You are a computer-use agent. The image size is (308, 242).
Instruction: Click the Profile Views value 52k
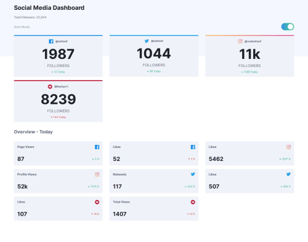pyautogui.click(x=22, y=187)
